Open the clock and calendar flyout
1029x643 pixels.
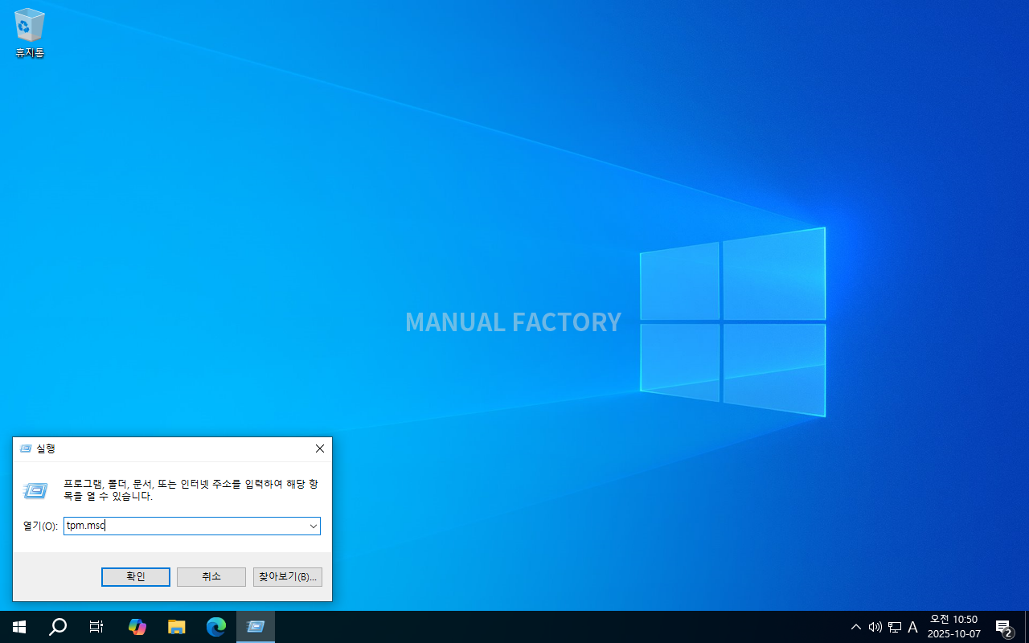[953, 627]
